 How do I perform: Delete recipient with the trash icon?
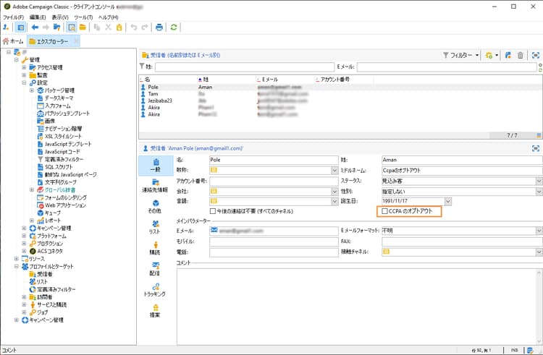[520, 55]
